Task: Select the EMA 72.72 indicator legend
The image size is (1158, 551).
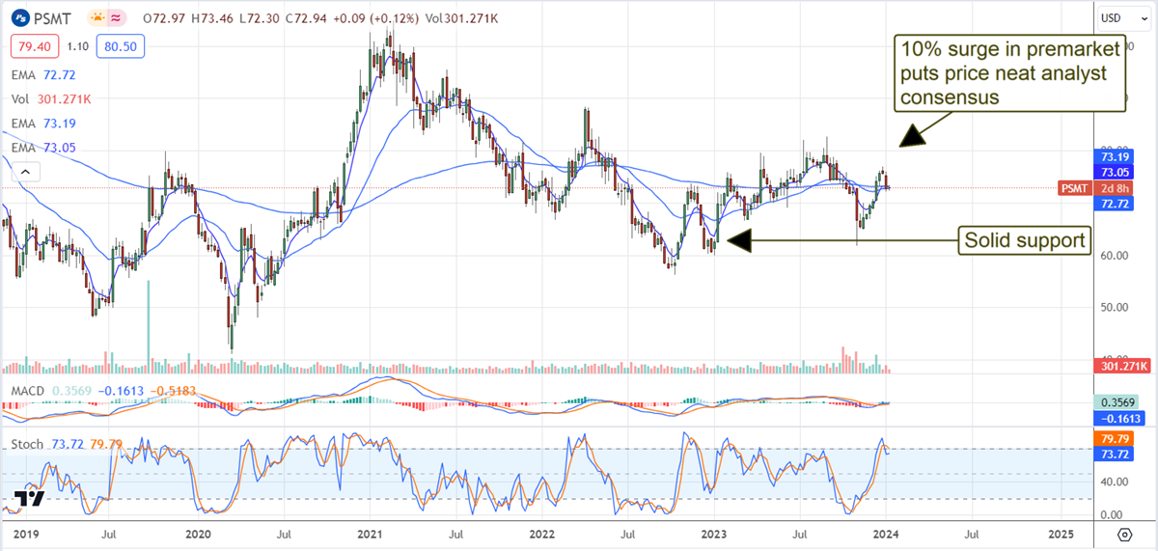Action: pos(42,73)
